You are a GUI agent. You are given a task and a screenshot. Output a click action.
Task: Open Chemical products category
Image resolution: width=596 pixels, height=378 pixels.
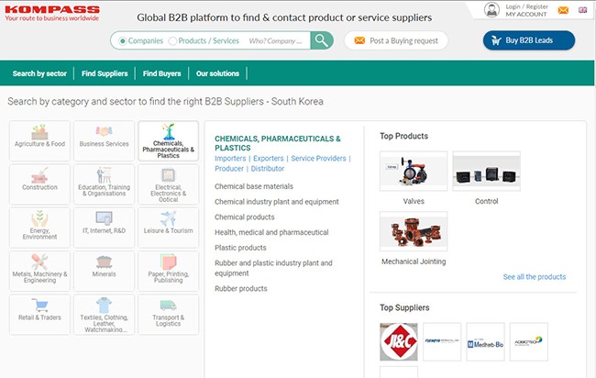click(245, 217)
